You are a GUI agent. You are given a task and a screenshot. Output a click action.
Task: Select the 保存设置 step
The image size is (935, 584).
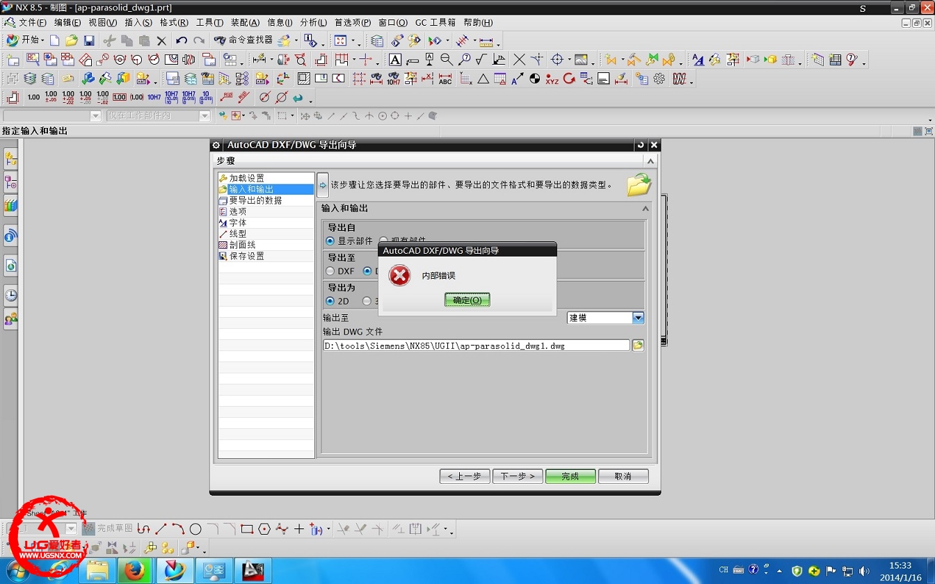coord(266,256)
